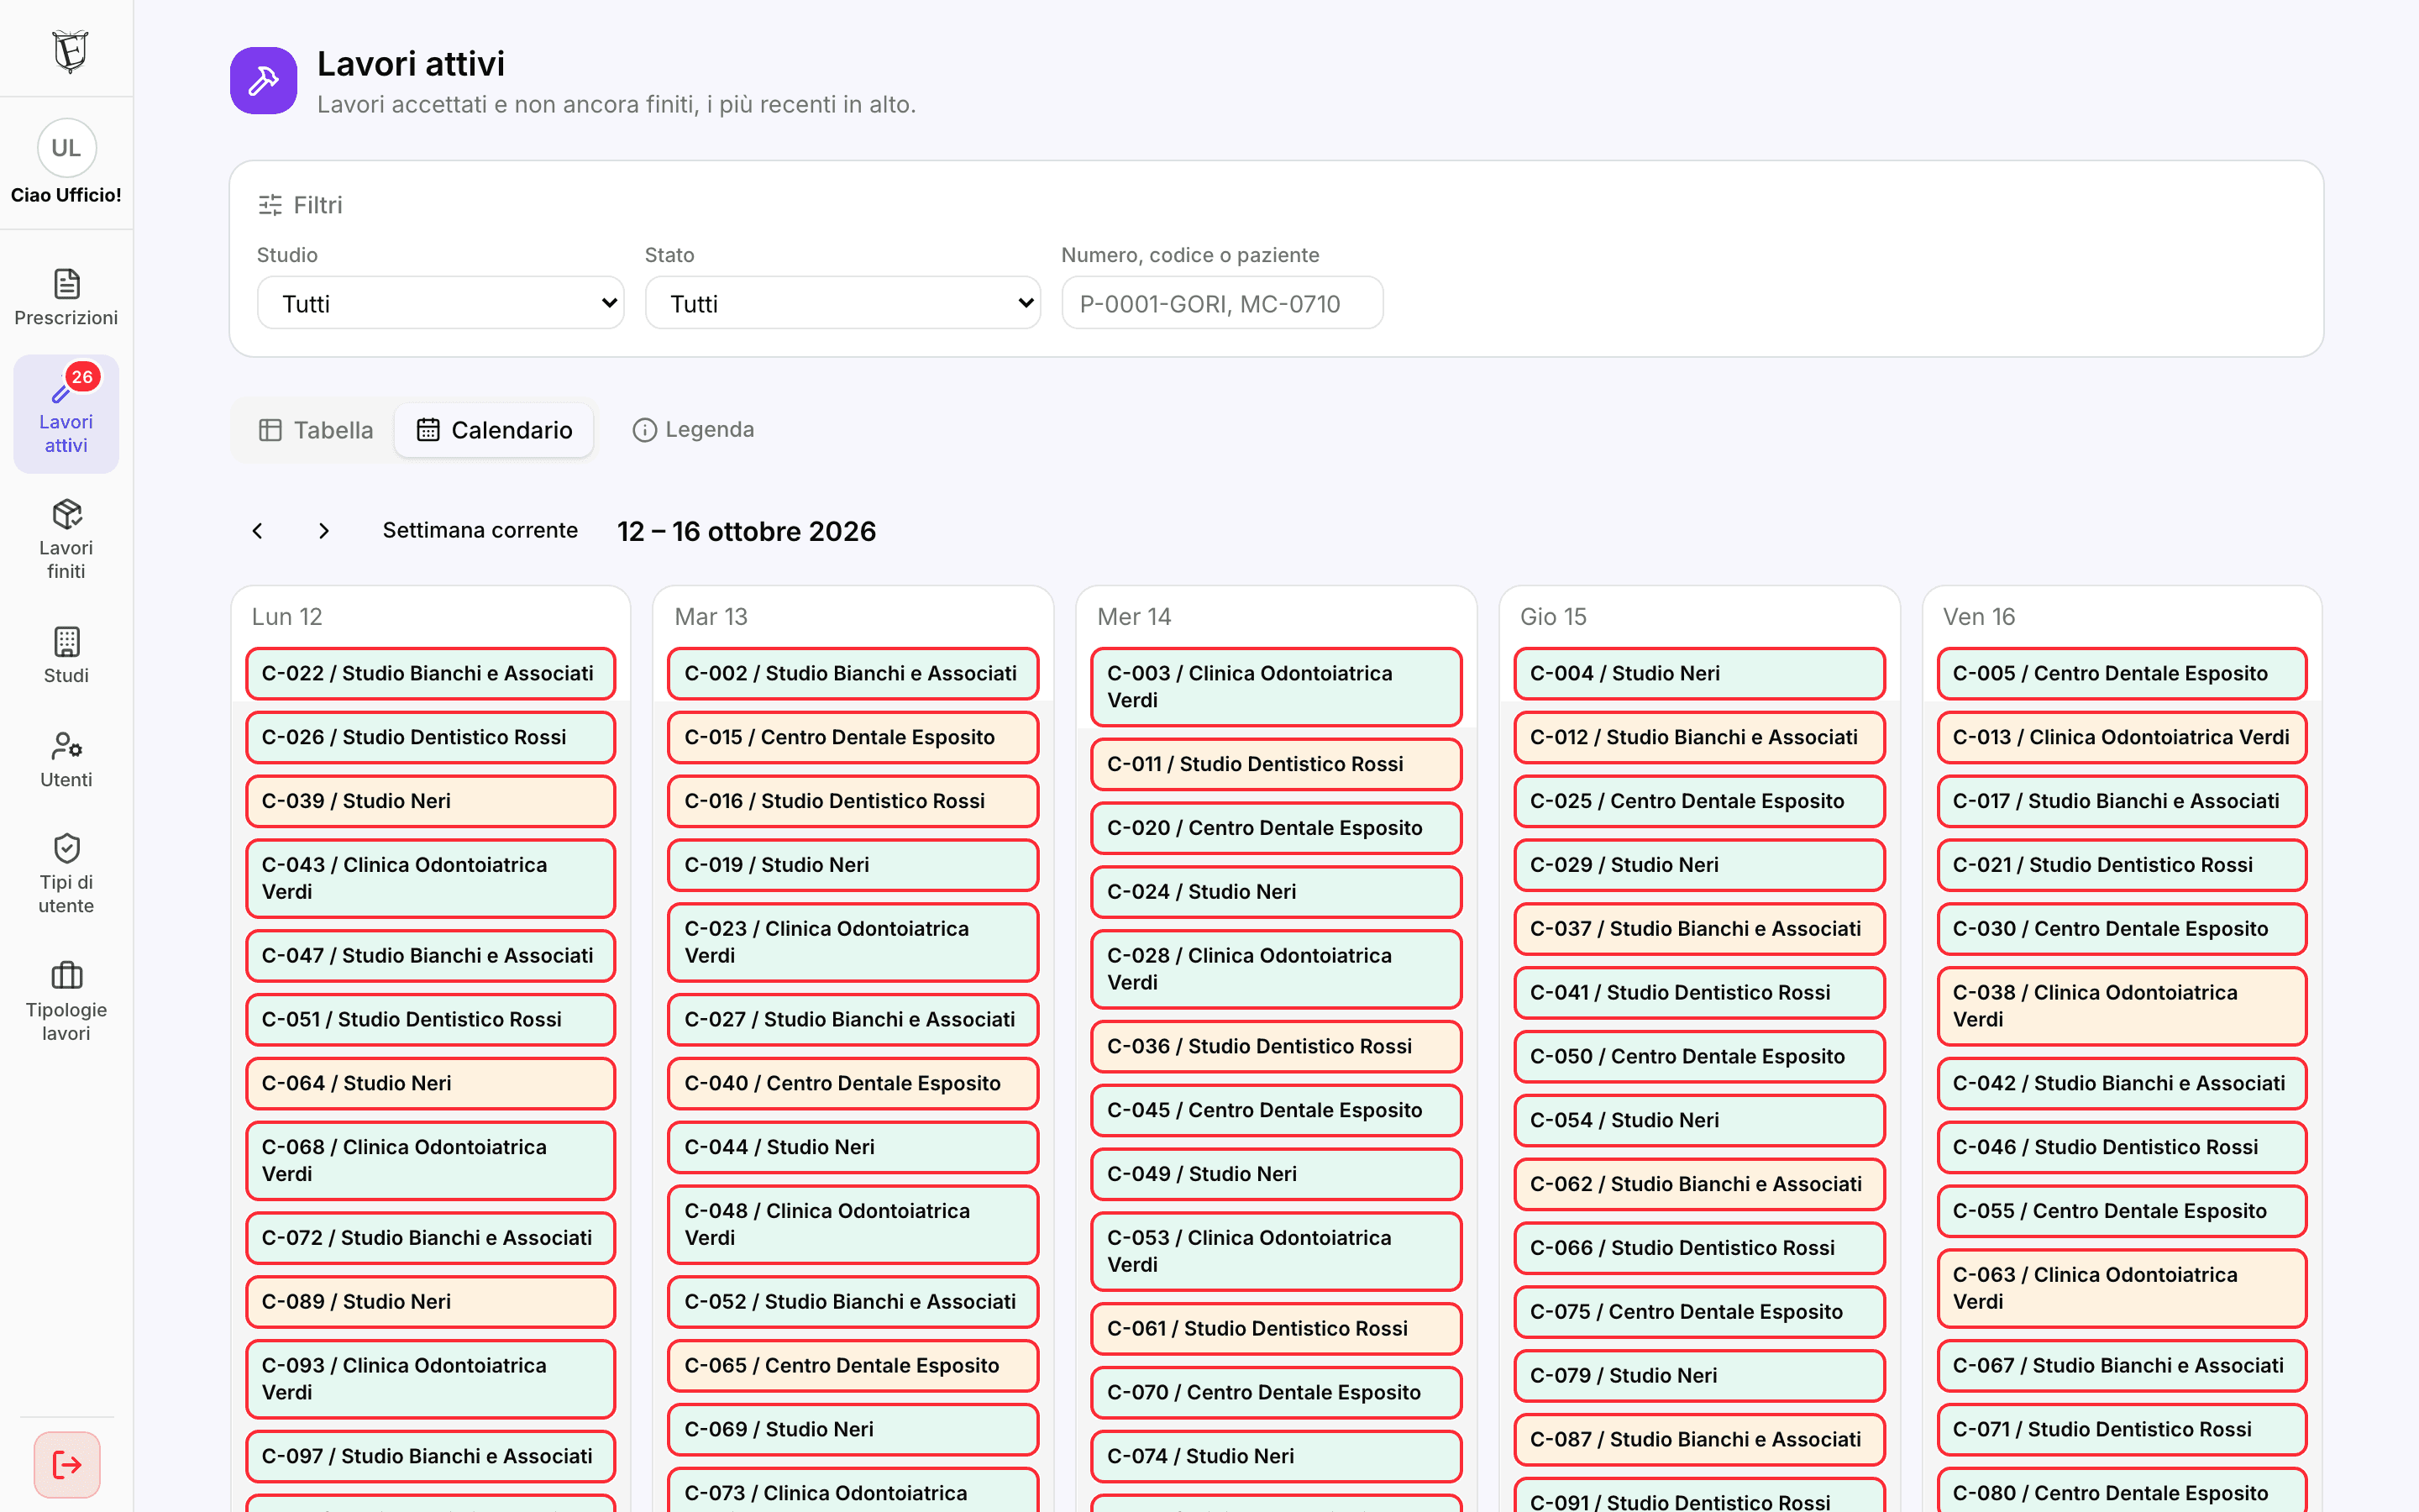The height and width of the screenshot is (1512, 2419).
Task: Open job C-071 Studio Dentistico Rossi
Action: point(2123,1430)
